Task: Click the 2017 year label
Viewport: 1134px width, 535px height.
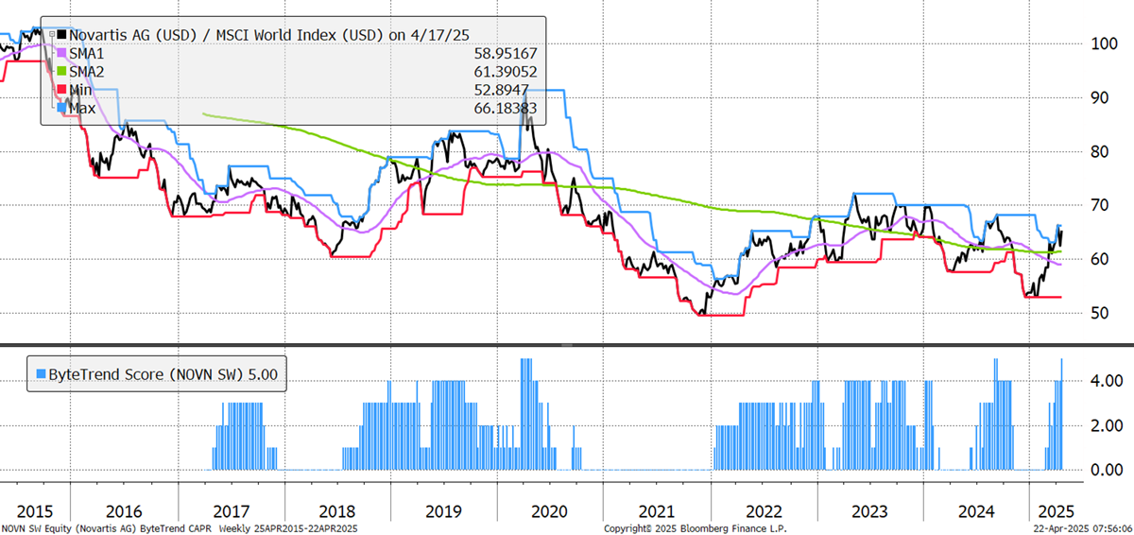Action: (230, 510)
